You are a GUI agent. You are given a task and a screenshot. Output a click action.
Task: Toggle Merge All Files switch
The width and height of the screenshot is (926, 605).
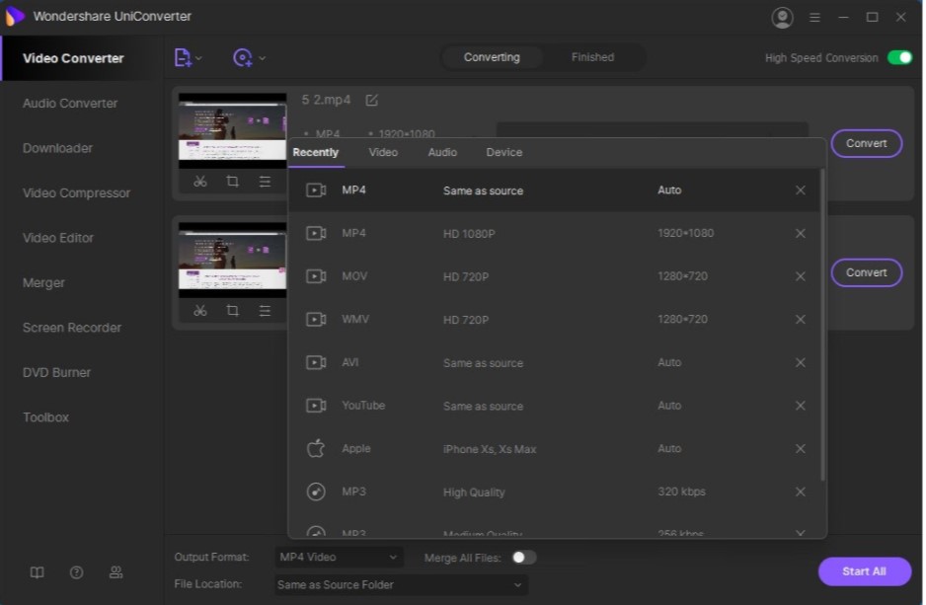tap(524, 558)
